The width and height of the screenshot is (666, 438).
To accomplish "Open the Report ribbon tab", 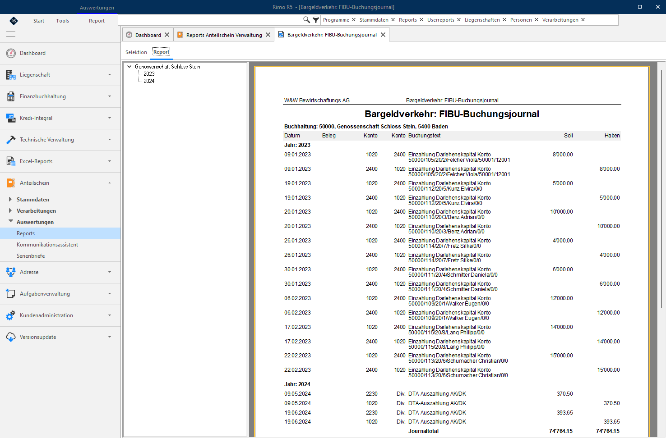I will pyautogui.click(x=97, y=21).
